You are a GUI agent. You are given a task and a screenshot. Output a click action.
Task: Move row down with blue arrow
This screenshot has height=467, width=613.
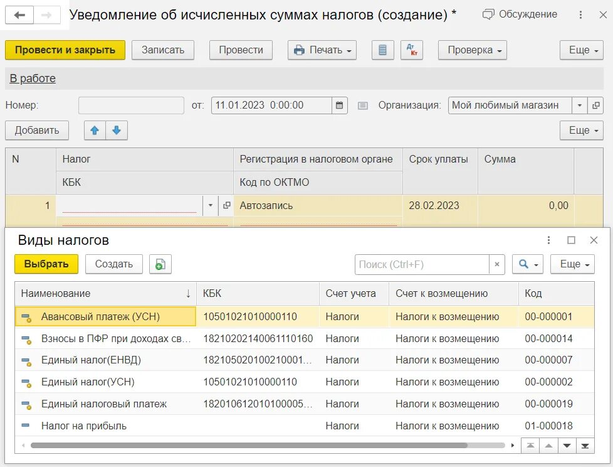117,131
